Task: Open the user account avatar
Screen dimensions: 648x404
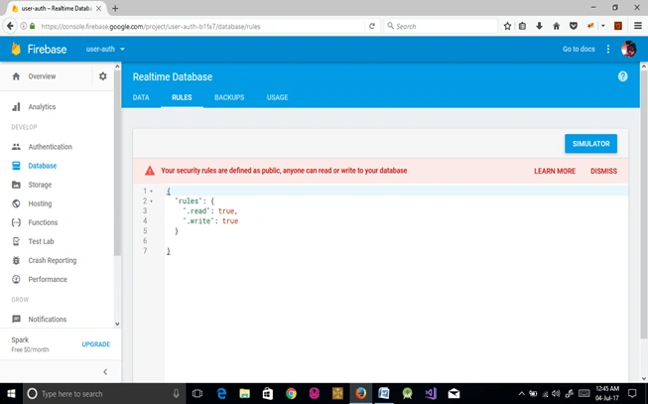Action: coord(628,49)
